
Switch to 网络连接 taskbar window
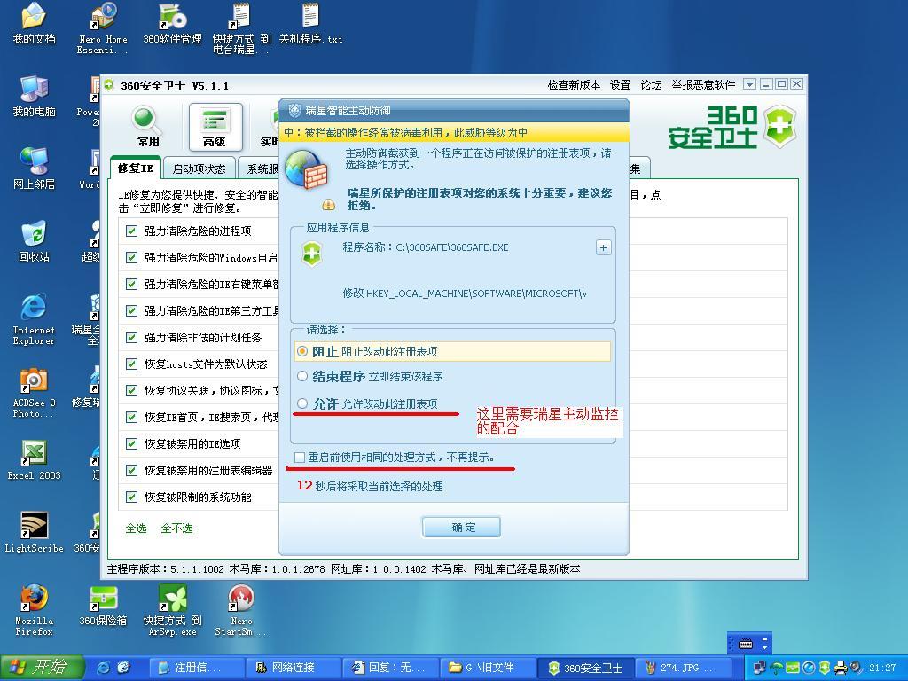[x=293, y=668]
